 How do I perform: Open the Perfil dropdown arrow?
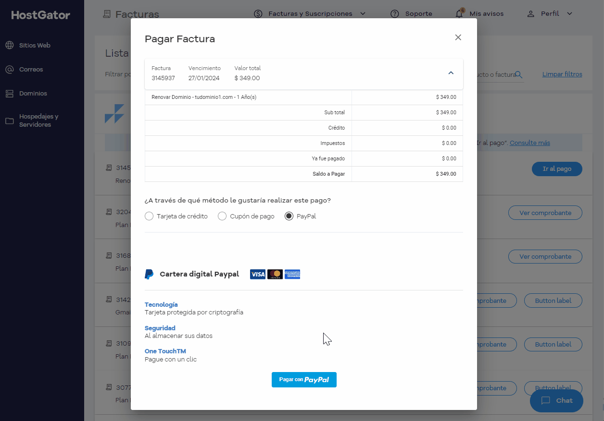tap(569, 14)
